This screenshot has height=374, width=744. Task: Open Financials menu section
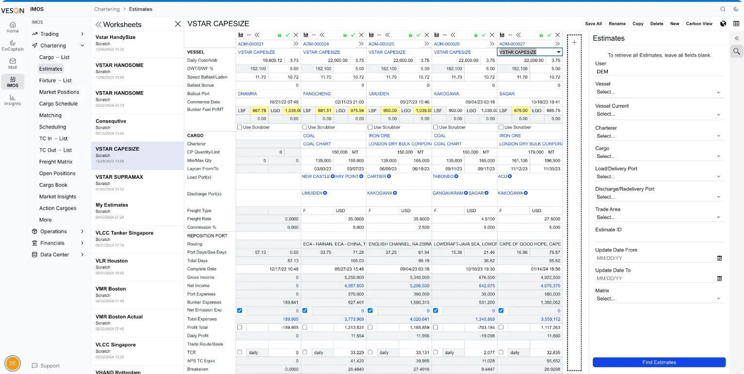pos(58,243)
